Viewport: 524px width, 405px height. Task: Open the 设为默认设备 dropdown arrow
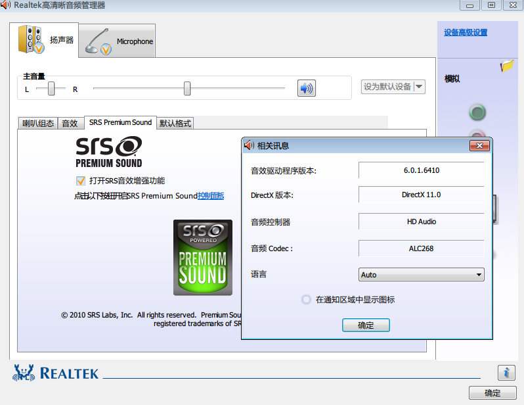coord(419,87)
